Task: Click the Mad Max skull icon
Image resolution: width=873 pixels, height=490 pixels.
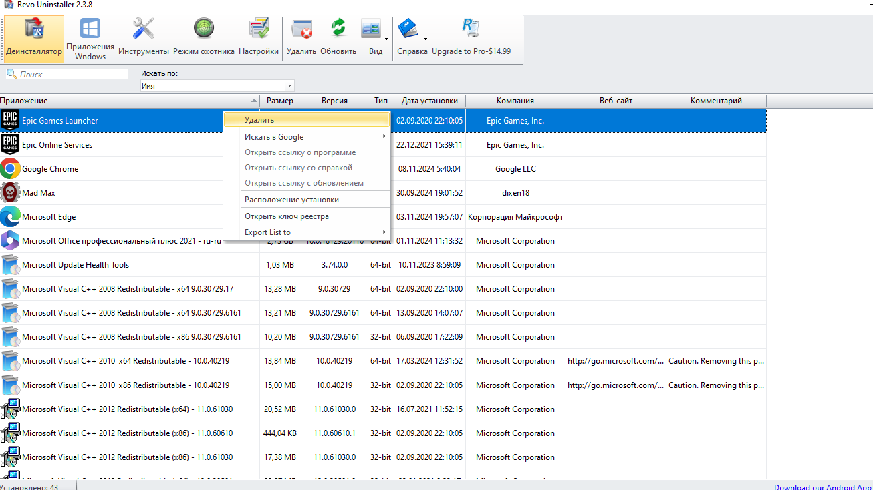Action: 10,193
